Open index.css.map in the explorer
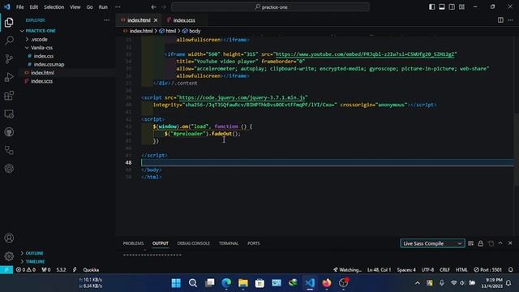Screen dimensions: 519x292 [49, 64]
